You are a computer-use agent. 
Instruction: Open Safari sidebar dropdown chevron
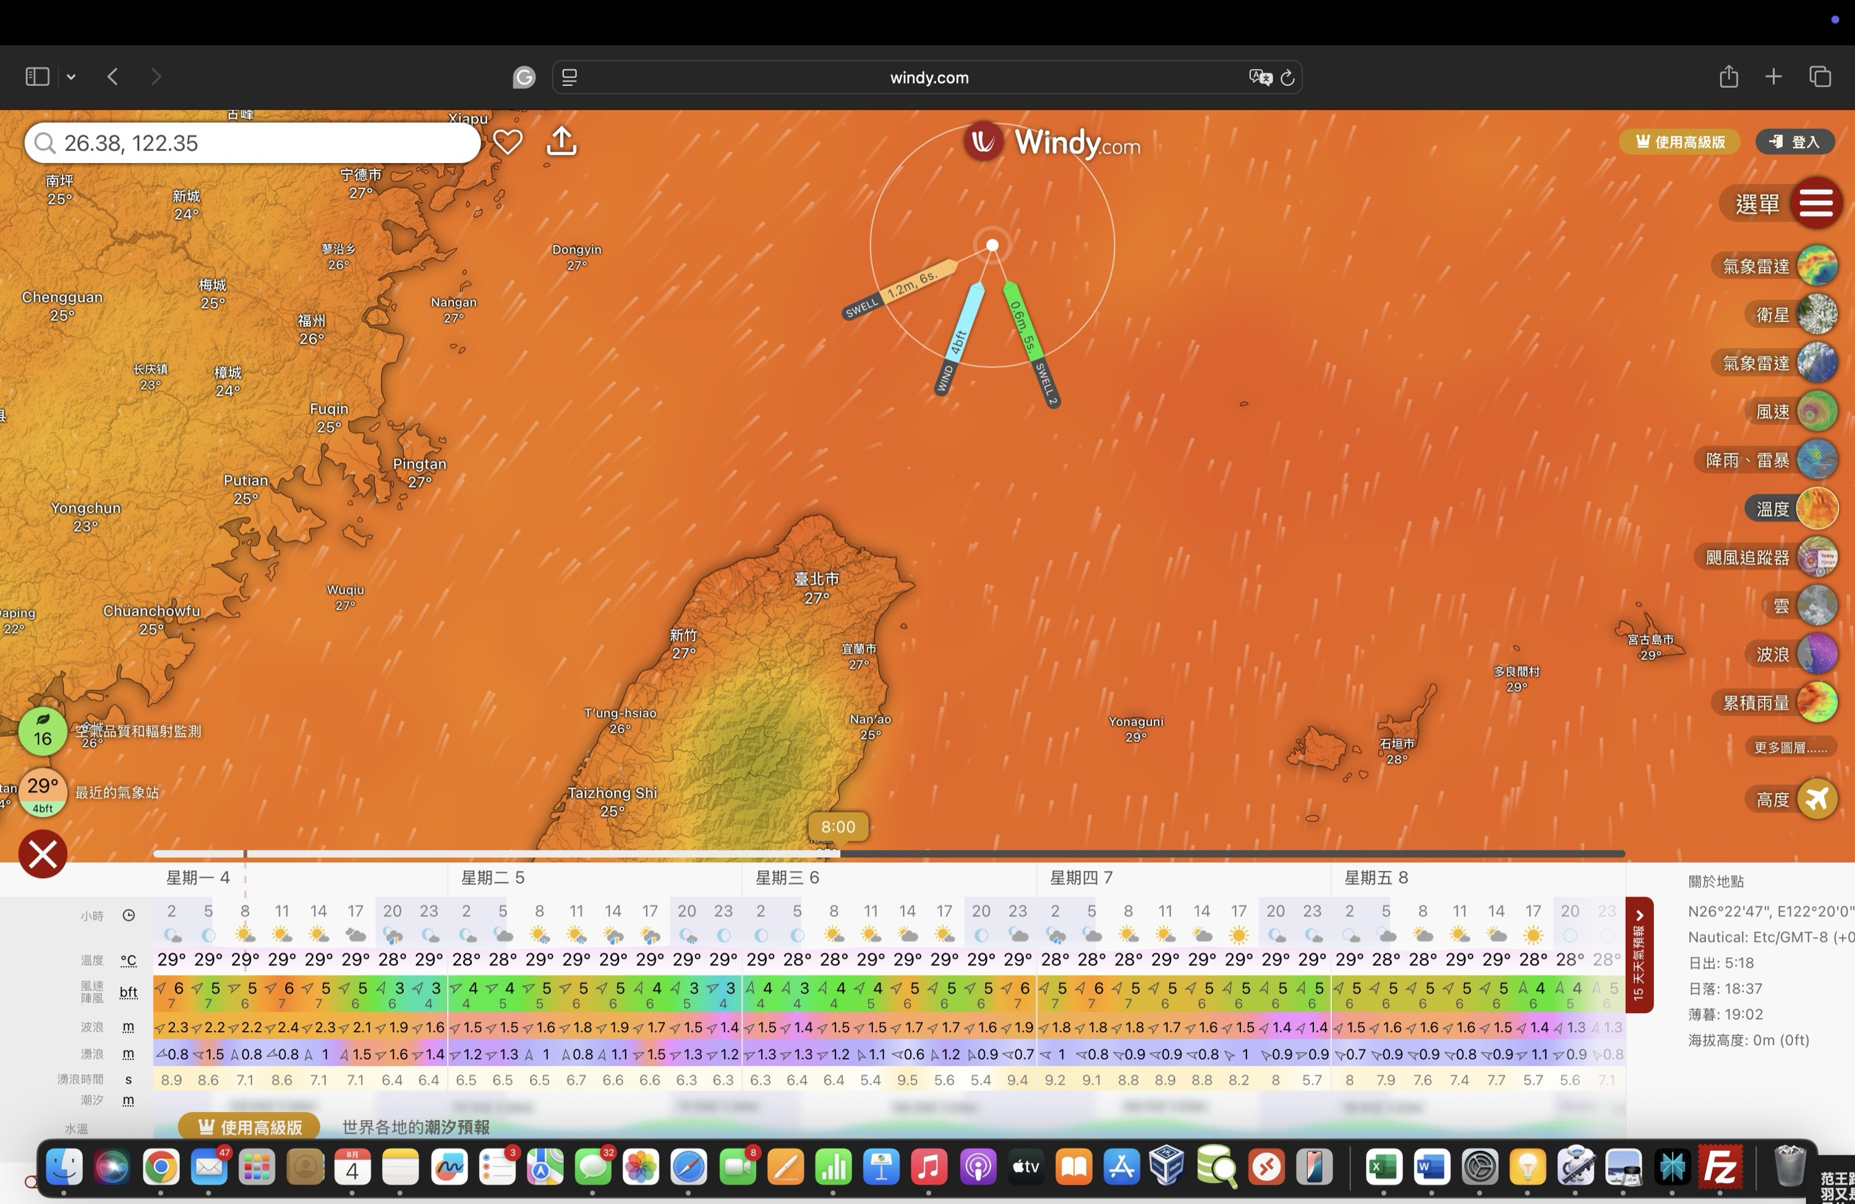coord(71,77)
